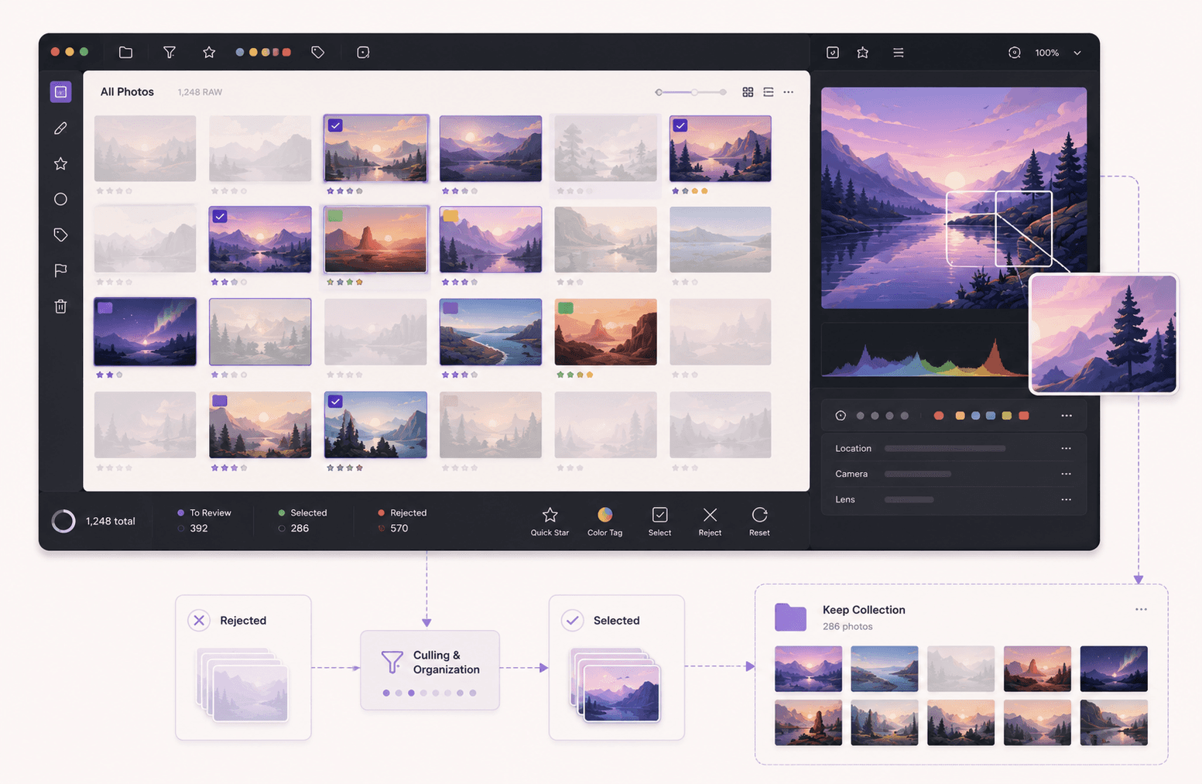Open the trash icon in left sidebar
Screen dimensions: 1202x784
tap(60, 306)
